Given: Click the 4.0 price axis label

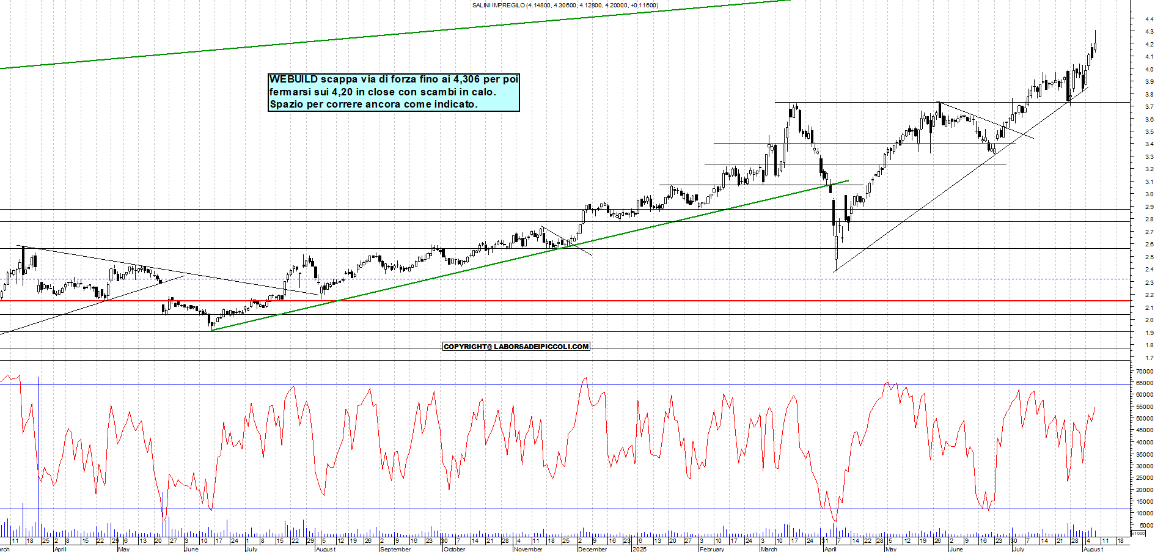Looking at the screenshot, I should tap(1149, 69).
